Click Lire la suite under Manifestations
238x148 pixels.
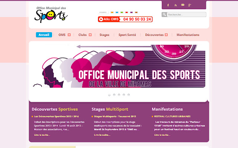coord(162,135)
